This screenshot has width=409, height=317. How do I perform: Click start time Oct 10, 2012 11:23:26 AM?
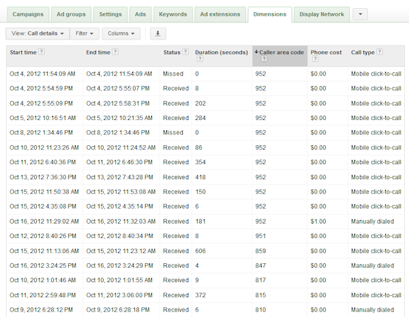tap(44, 148)
